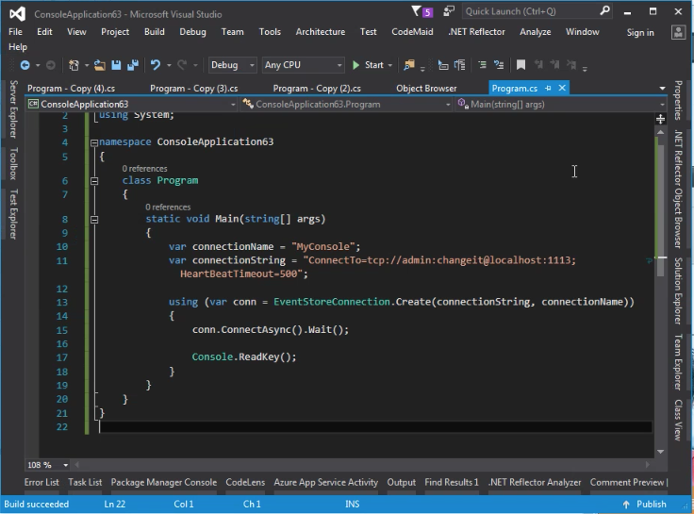The image size is (694, 514).
Task: Collapse the namespace ConsoleApplication63 block
Action: pos(94,142)
